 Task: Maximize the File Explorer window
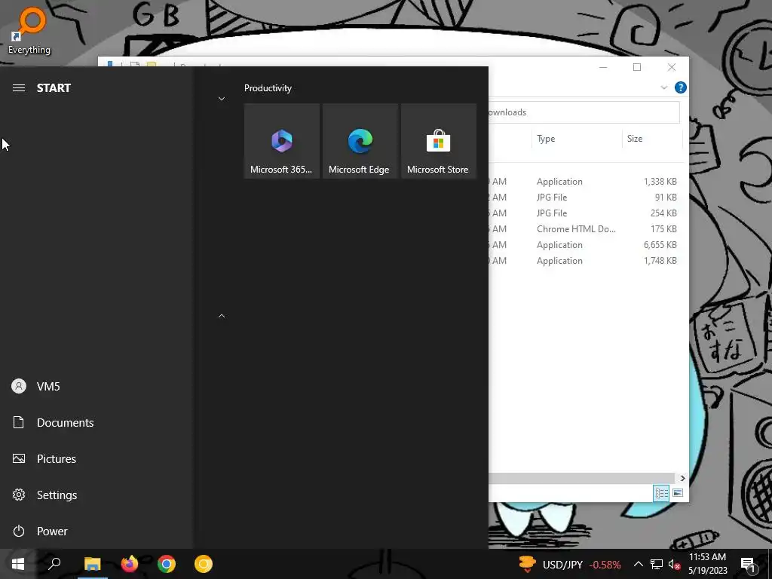coord(637,67)
